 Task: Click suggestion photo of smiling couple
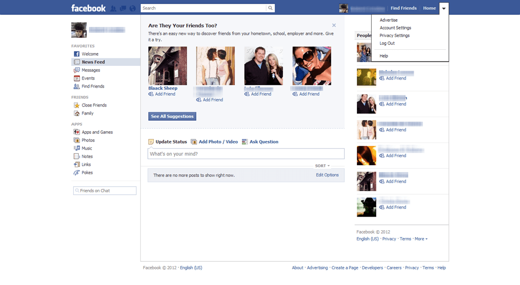(264, 66)
